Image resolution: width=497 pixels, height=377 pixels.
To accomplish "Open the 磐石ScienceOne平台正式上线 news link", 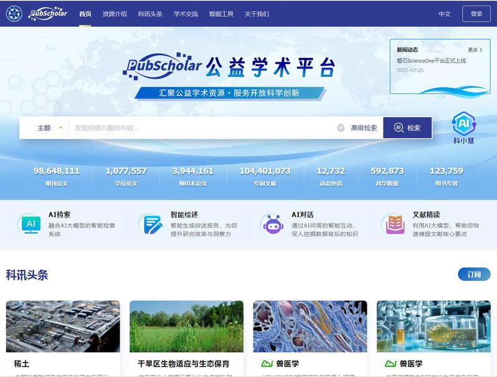I will click(431, 61).
